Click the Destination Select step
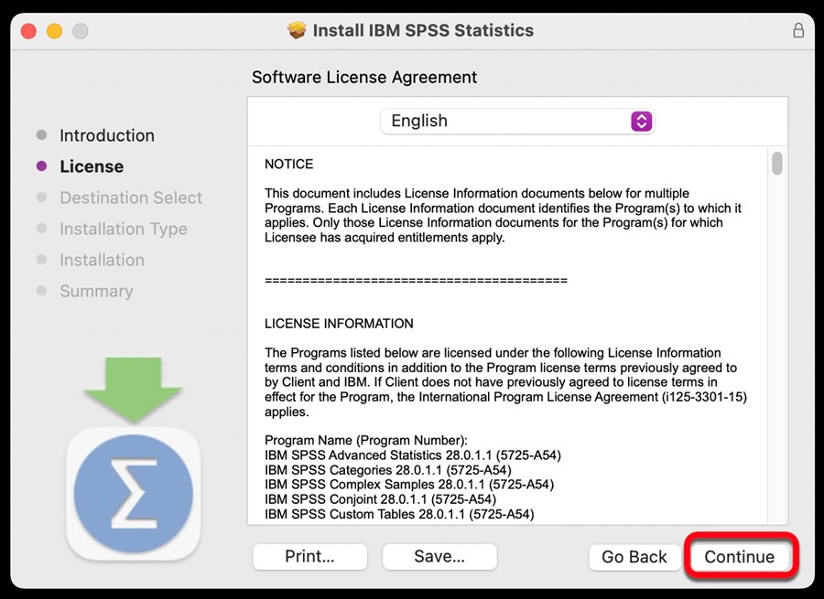The width and height of the screenshot is (824, 599). (131, 198)
